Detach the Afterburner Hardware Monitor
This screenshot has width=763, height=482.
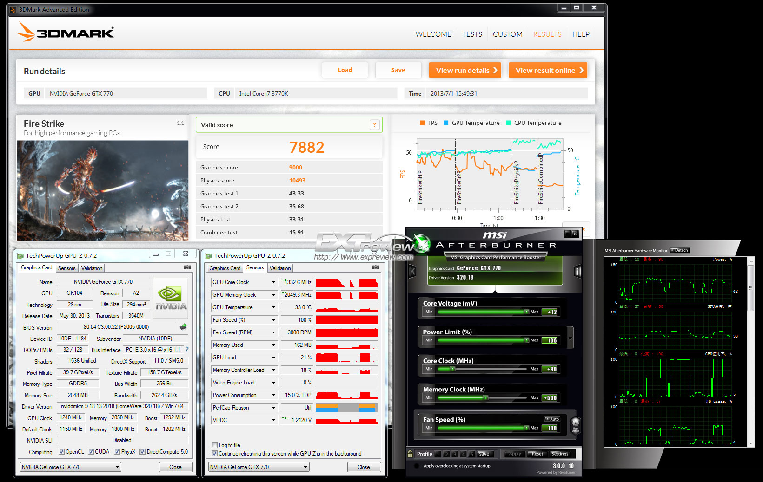click(x=680, y=250)
